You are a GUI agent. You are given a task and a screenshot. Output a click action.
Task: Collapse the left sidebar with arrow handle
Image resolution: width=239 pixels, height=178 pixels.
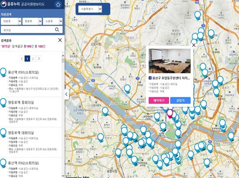coord(67,94)
